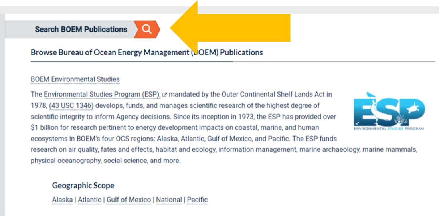Screen dimensions: 439x216
Task: Open the Gulf of Mexico scope link
Action: click(x=129, y=200)
